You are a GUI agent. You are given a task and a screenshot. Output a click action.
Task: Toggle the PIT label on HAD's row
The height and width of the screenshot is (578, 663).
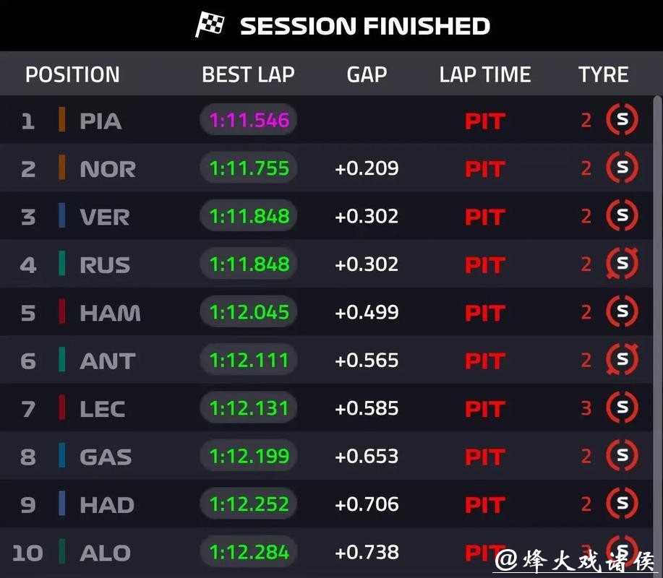[484, 504]
